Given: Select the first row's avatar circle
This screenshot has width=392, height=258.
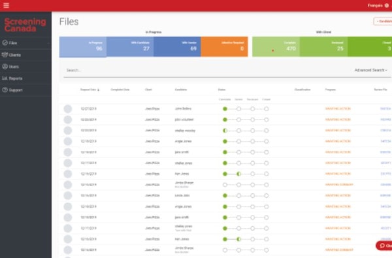Looking at the screenshot, I should [68, 108].
